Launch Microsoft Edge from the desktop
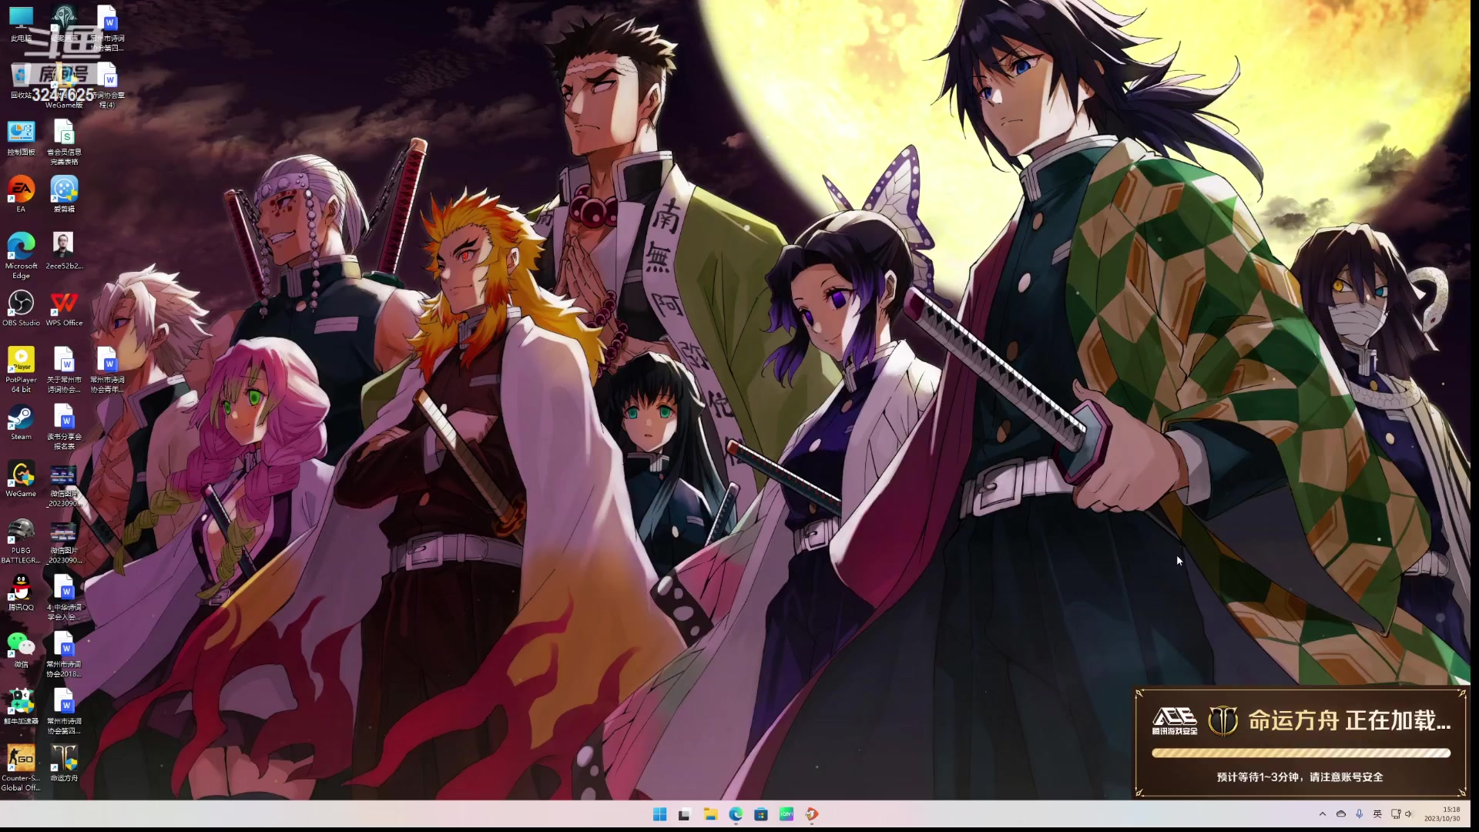Screen dimensions: 1479x832 (x=21, y=254)
